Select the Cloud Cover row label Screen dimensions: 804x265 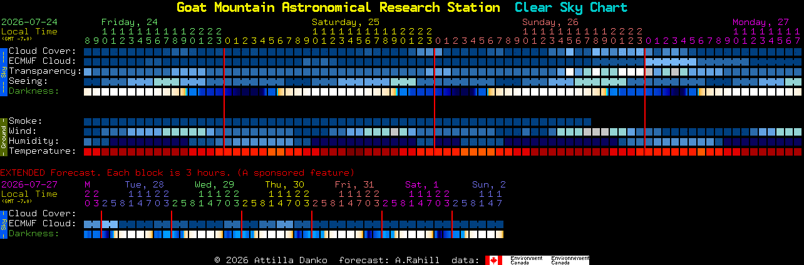click(43, 51)
